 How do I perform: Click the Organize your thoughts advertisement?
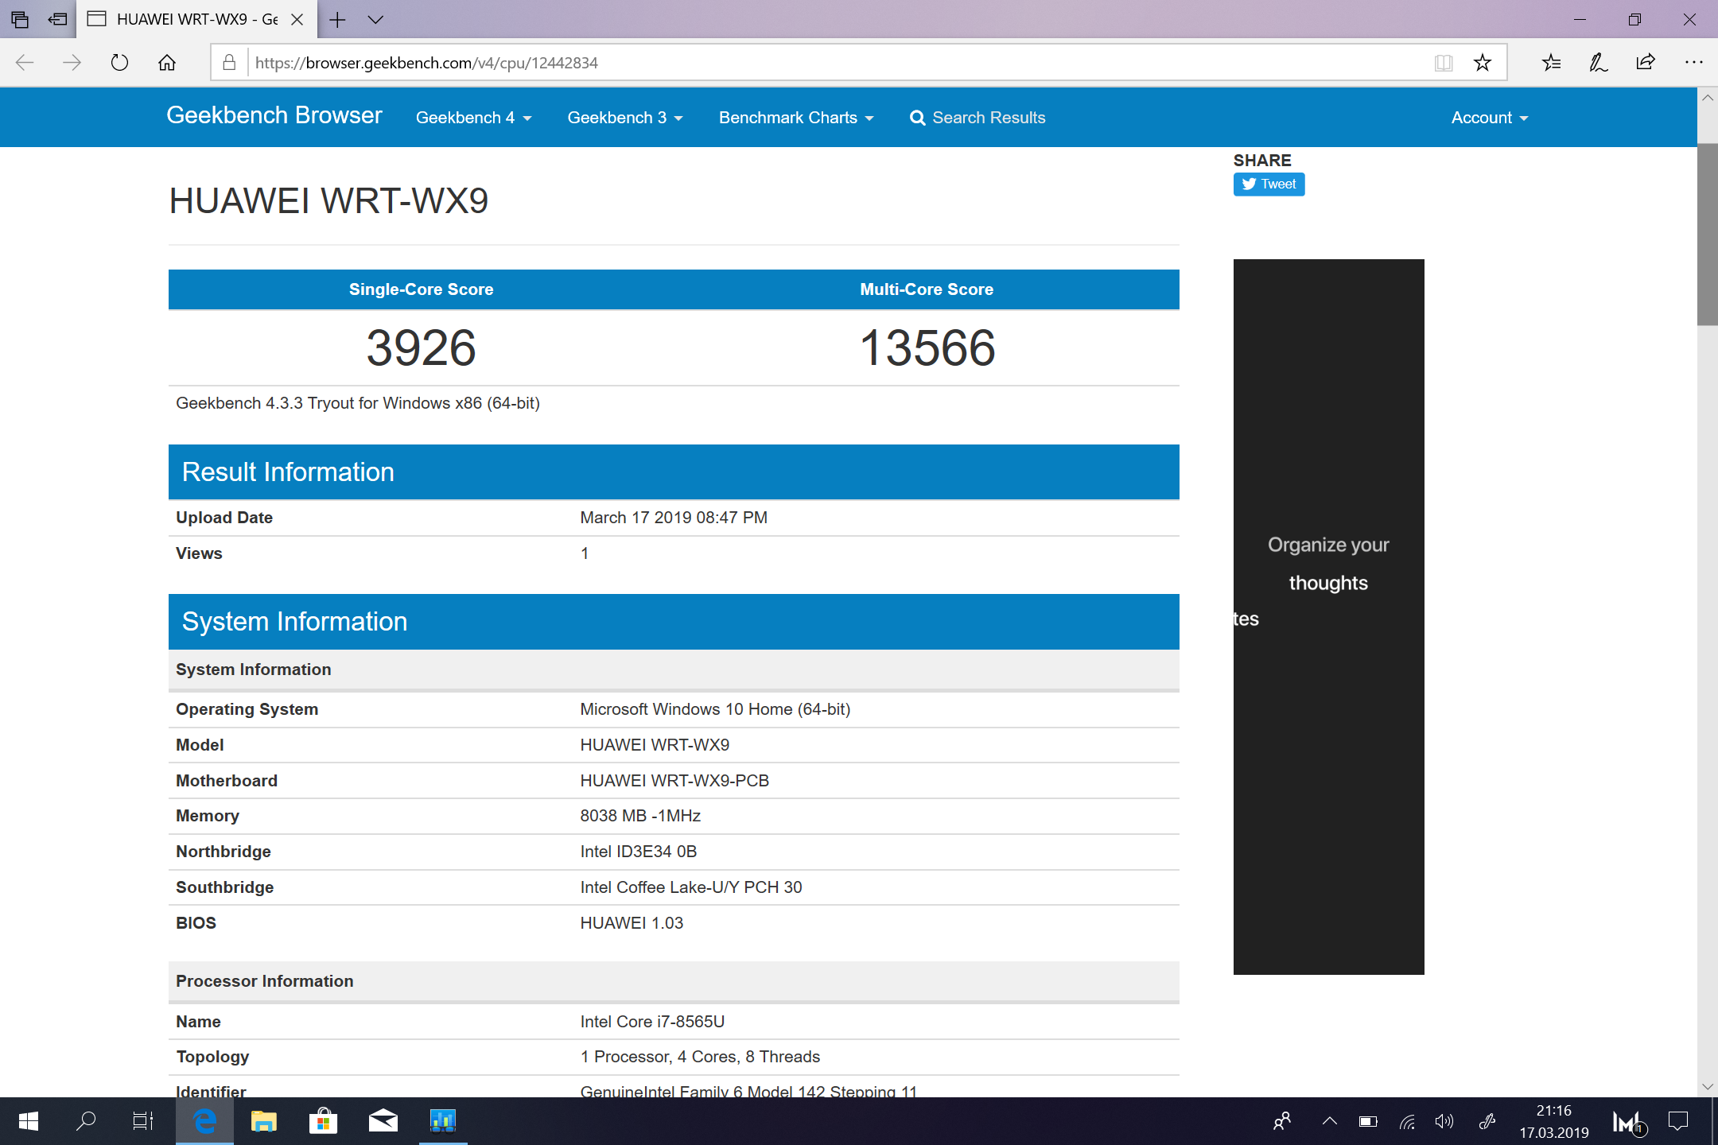1328,616
